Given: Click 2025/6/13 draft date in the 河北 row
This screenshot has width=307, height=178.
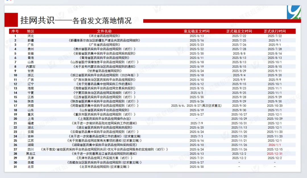Looking at the screenshot, I should coord(197,36).
